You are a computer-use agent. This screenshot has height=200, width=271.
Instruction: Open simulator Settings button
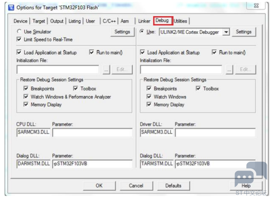point(122,32)
